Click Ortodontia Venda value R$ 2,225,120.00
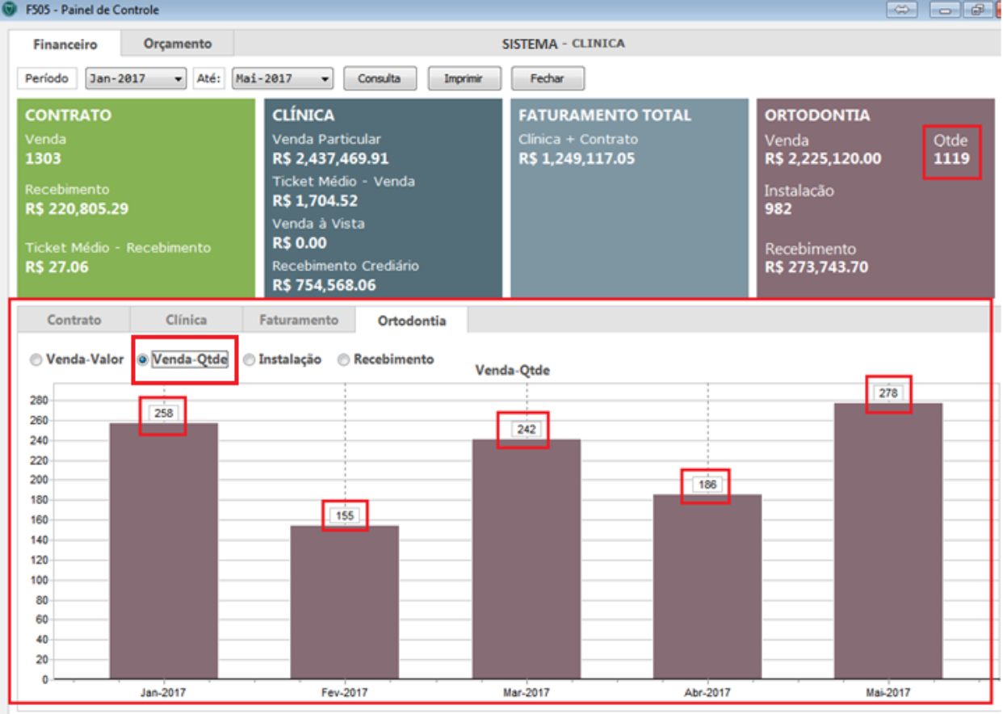This screenshot has width=1003, height=714. [x=823, y=158]
